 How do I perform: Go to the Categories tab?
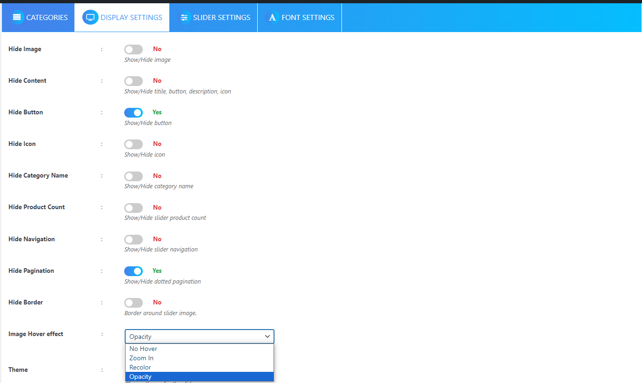point(38,17)
